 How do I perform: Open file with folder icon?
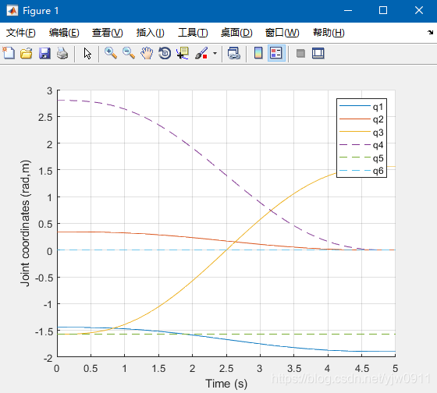[x=27, y=53]
